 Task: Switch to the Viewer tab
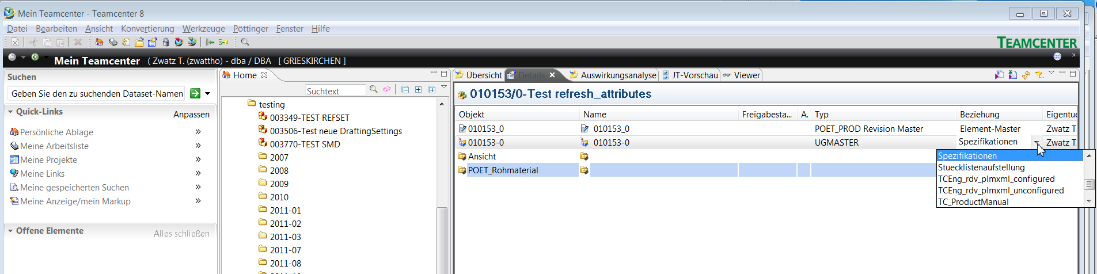(742, 75)
